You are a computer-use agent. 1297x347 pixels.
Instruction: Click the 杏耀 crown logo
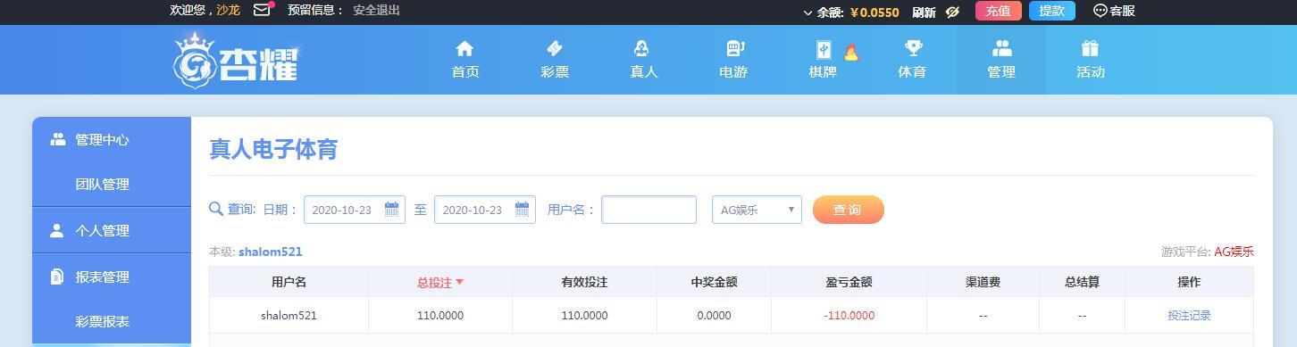236,60
